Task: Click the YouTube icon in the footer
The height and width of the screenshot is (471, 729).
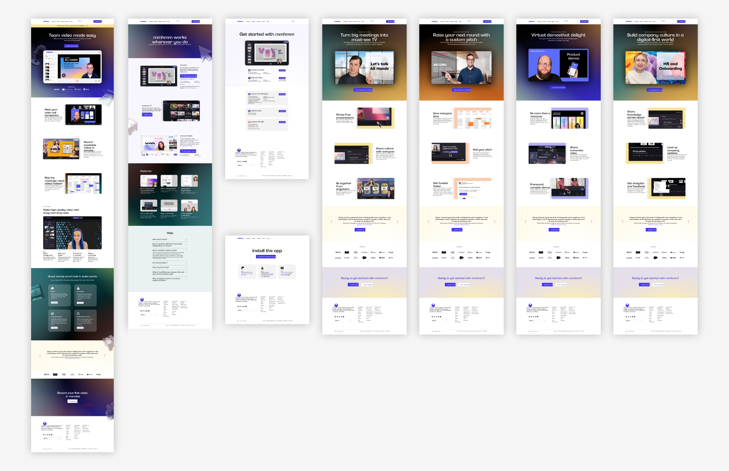Action: pos(52,435)
